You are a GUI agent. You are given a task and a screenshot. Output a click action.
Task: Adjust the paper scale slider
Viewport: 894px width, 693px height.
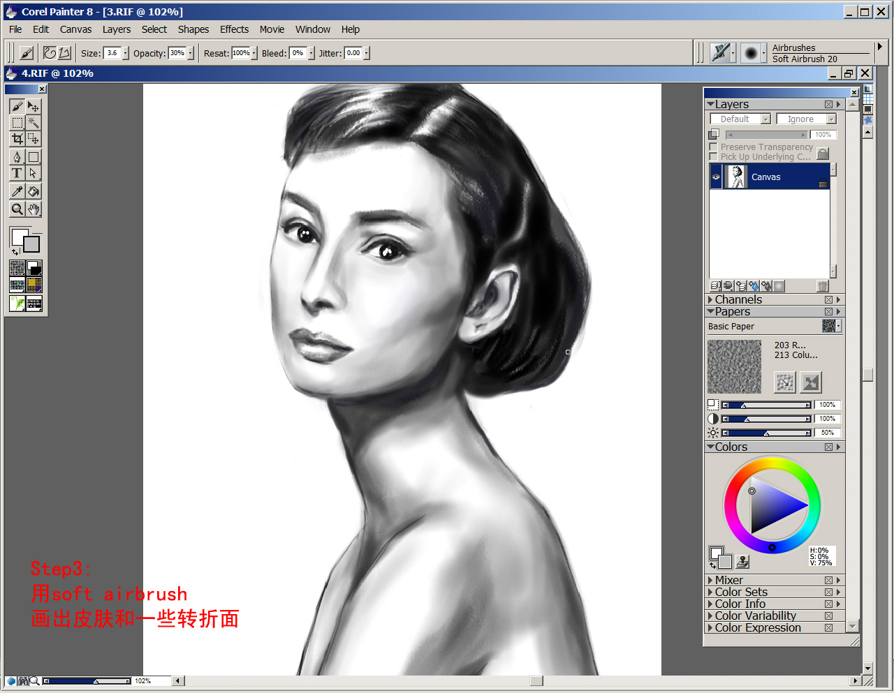click(767, 405)
